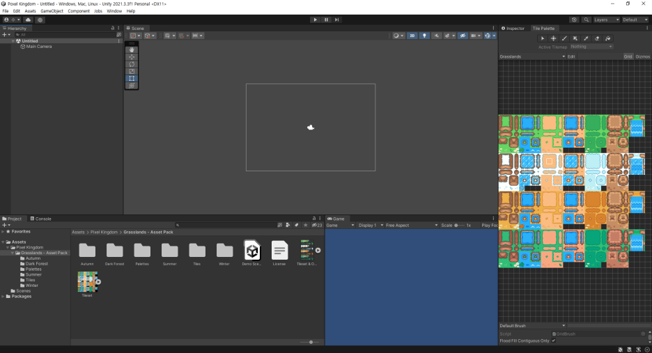This screenshot has width=652, height=353.
Task: Click Search by Type icon in Project
Action: click(x=288, y=225)
